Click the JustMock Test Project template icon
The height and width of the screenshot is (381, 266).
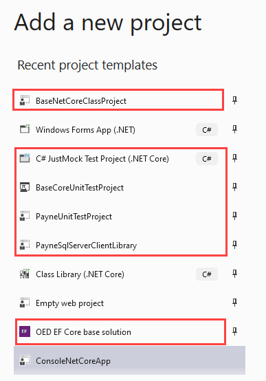[25, 158]
